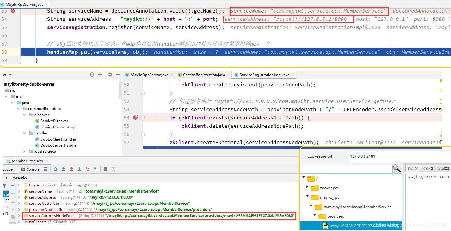Close the MemberProducer debug tab
Viewport: 451px width, 231px height.
[46, 161]
